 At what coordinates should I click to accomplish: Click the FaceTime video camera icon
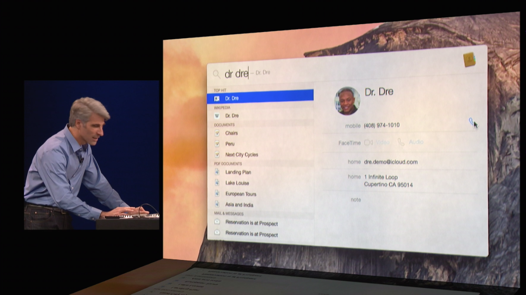click(368, 143)
